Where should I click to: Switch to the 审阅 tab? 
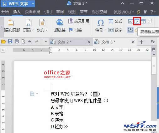60,12
